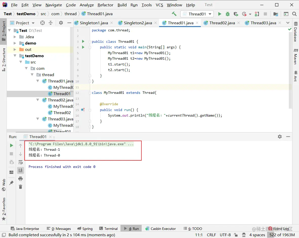Collapse the thread package node

coord(32,75)
